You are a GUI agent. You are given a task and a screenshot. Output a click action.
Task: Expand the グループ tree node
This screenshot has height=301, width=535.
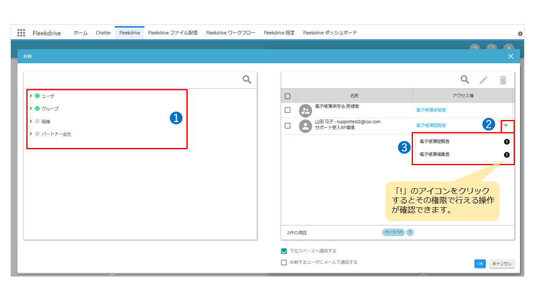click(31, 108)
